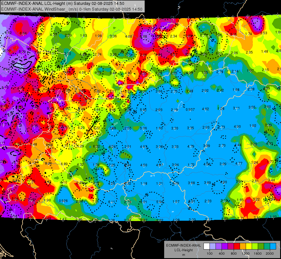
Task: Click the wind shear value '6.77'
Action: (x=204, y=36)
